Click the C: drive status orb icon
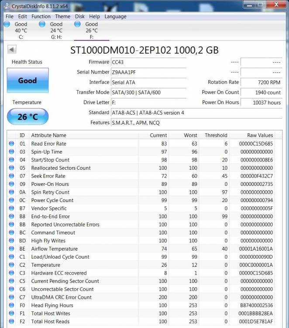Image resolution: width=289 pixels, height=328 pixels. [x=7, y=24]
